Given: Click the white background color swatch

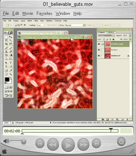Looking at the screenshot, I should 10,82.
